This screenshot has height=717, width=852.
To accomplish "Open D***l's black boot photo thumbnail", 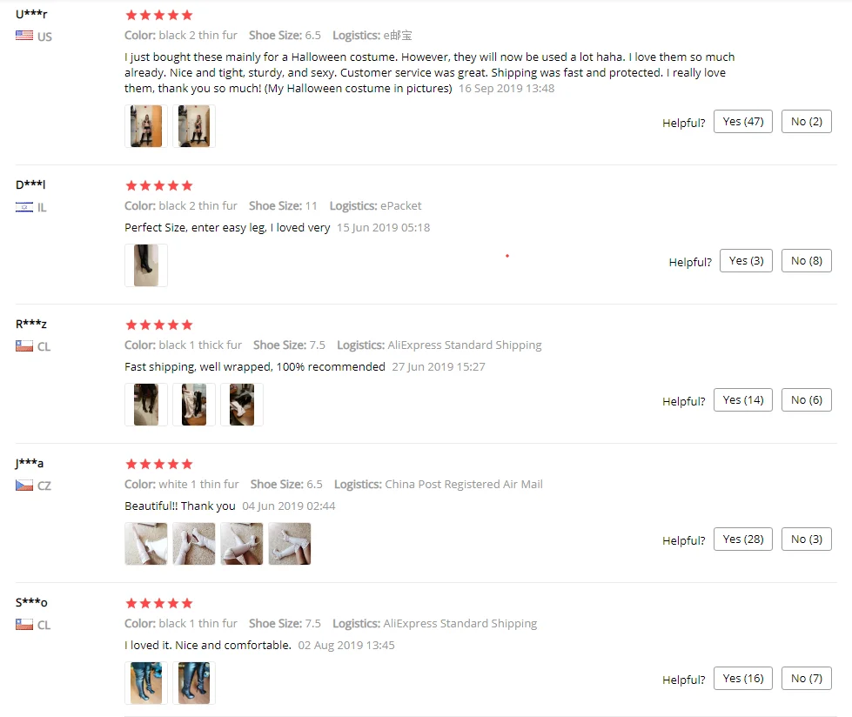I will [146, 265].
